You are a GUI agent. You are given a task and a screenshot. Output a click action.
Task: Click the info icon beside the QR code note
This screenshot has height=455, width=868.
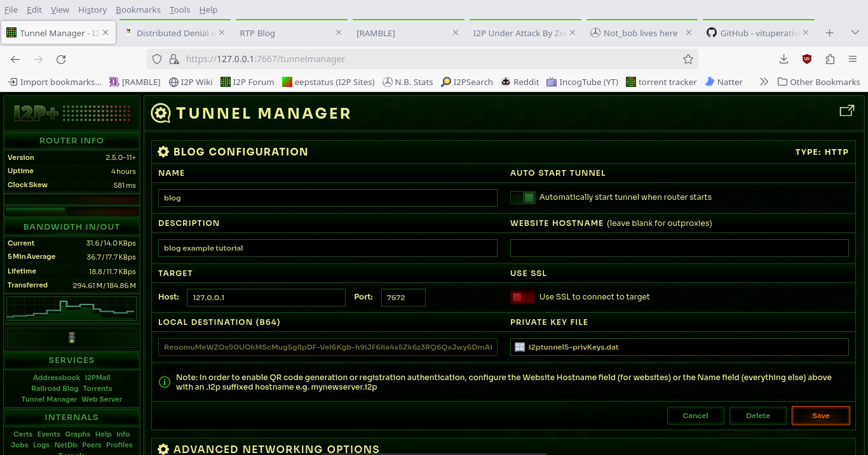point(164,382)
